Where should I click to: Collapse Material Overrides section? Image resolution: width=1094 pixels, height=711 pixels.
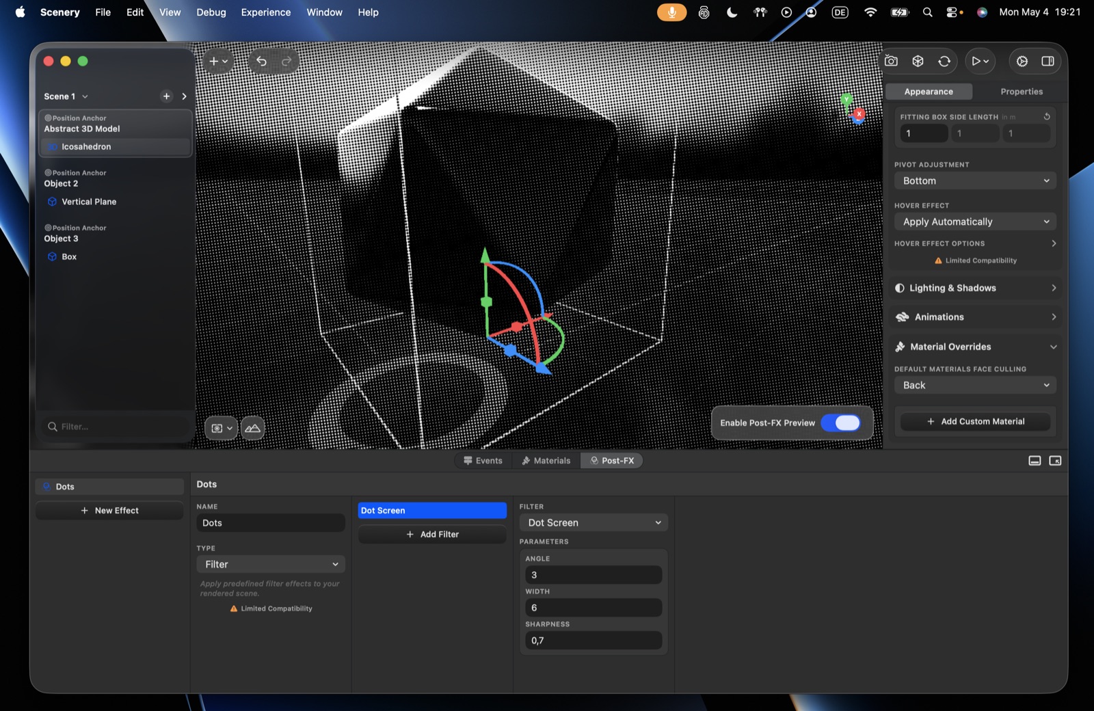point(975,347)
